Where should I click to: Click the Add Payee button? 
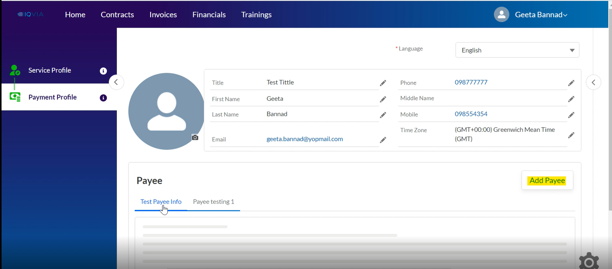click(547, 180)
